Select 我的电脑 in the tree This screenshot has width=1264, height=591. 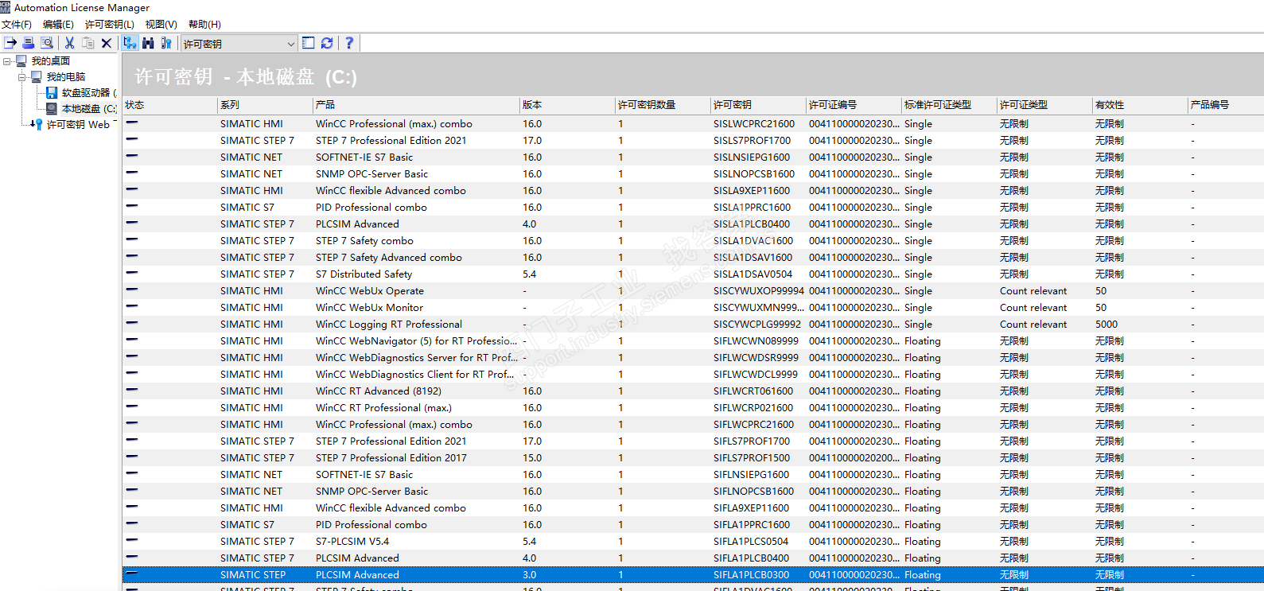click(x=66, y=77)
